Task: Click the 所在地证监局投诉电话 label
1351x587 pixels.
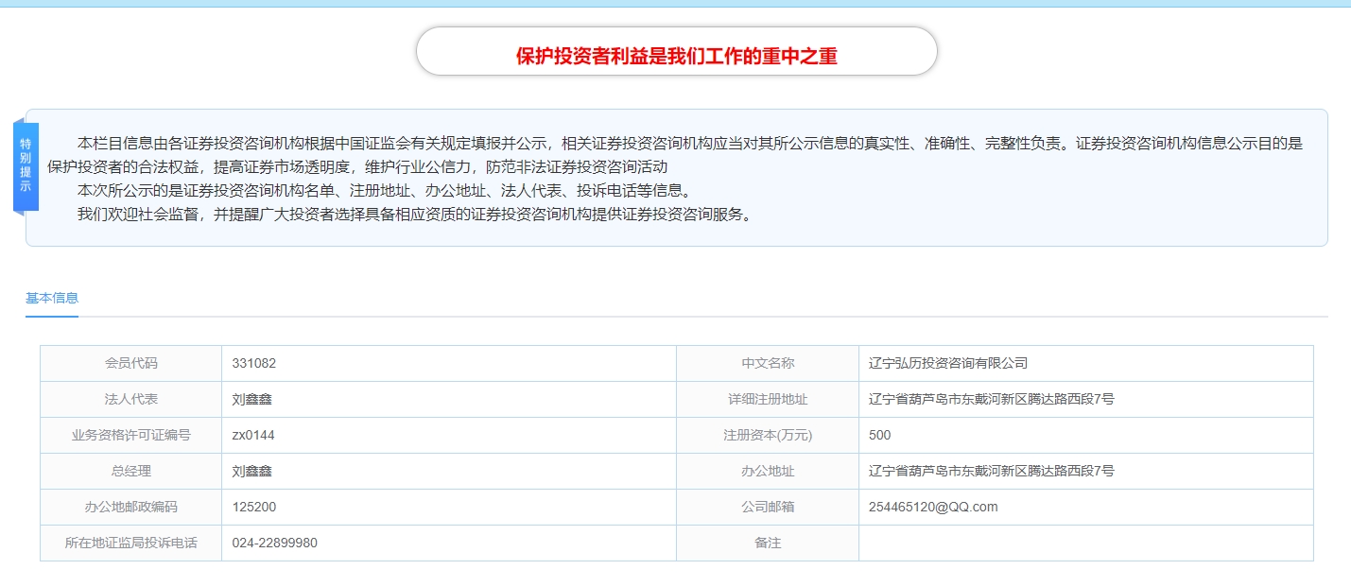Action: pos(131,543)
